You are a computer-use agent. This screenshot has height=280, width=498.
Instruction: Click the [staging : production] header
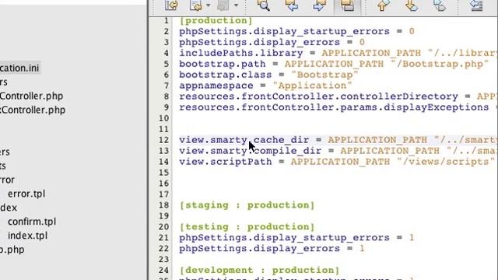pos(247,205)
